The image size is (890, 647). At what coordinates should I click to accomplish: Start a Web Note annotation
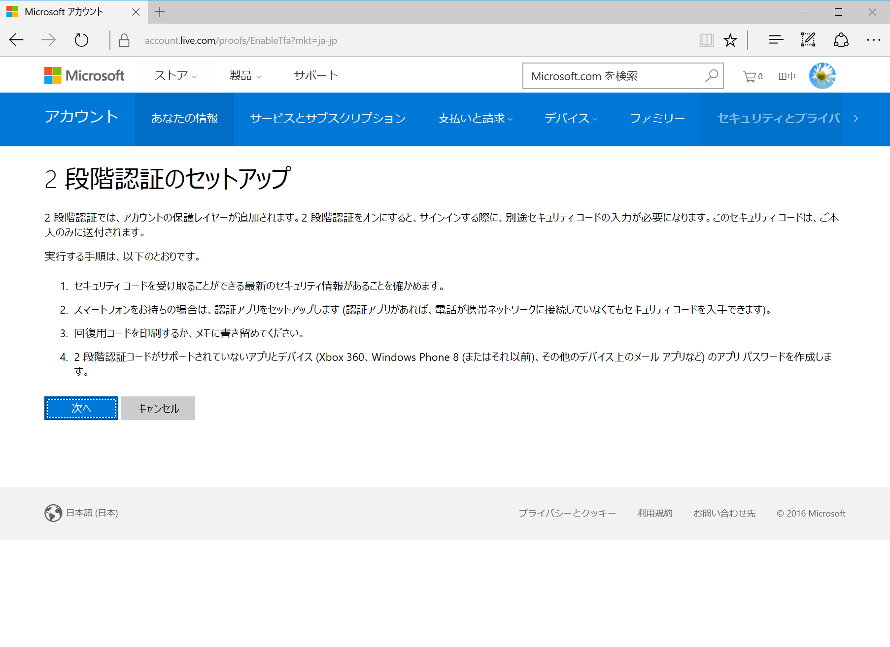coord(808,40)
